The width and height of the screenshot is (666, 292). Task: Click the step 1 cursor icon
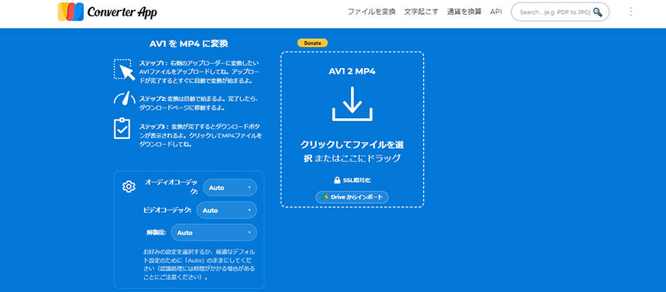[x=124, y=69]
